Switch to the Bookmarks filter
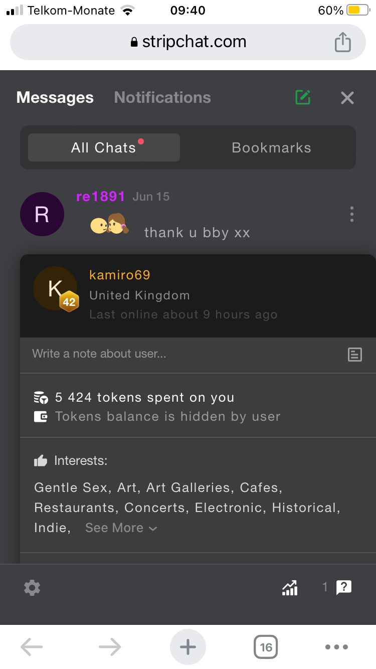This screenshot has width=376, height=669. click(271, 147)
